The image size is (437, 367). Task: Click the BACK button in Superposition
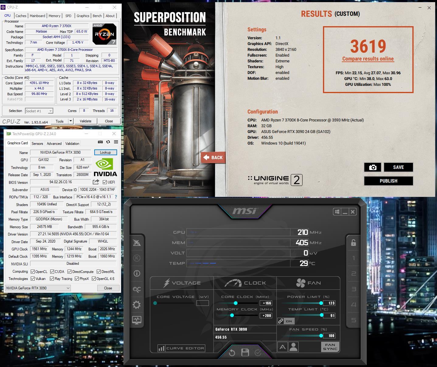pos(213,157)
